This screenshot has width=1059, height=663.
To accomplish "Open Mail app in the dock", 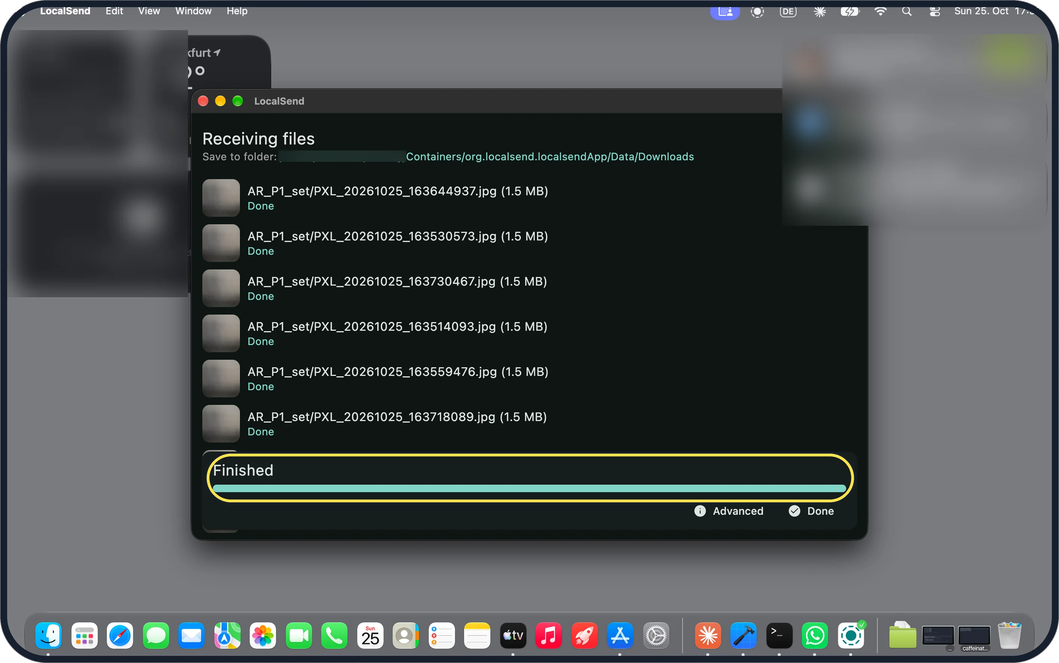I will coord(191,636).
